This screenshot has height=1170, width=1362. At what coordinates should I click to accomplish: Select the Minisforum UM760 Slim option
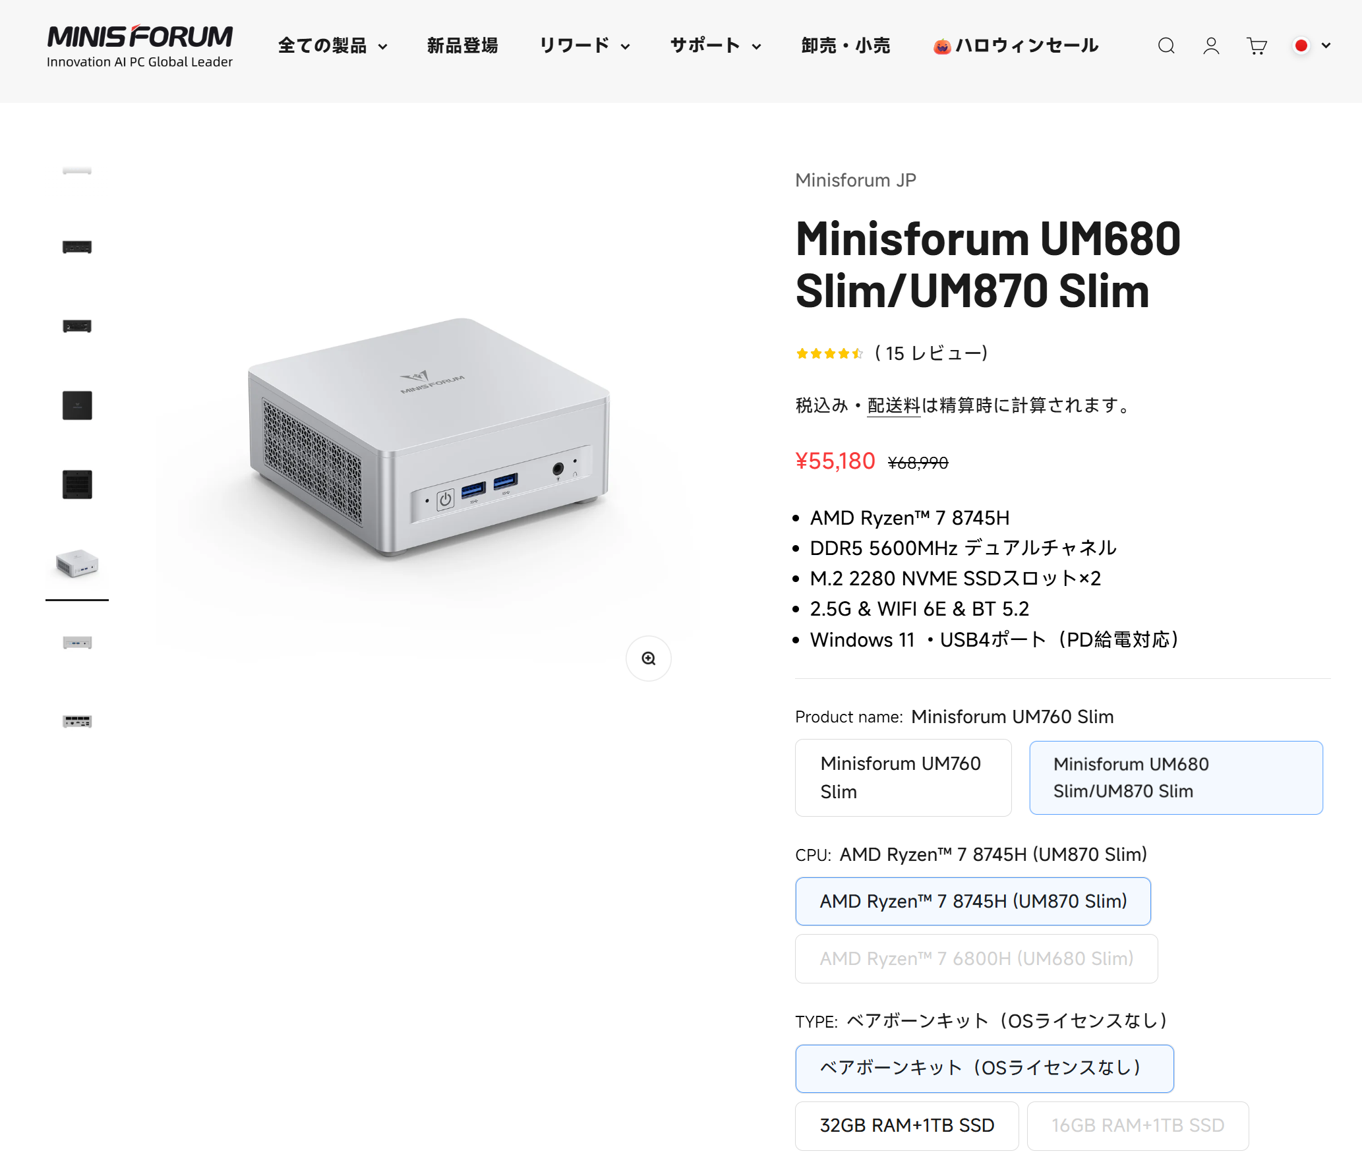[x=903, y=777]
